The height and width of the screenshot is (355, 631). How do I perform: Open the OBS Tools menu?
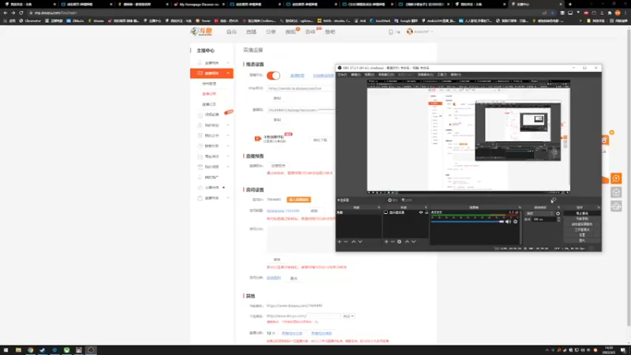[x=442, y=74]
